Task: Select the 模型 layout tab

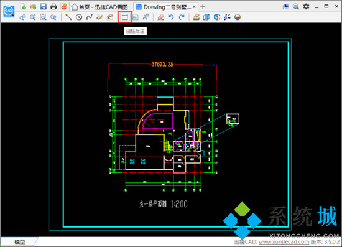Action: coord(20,242)
